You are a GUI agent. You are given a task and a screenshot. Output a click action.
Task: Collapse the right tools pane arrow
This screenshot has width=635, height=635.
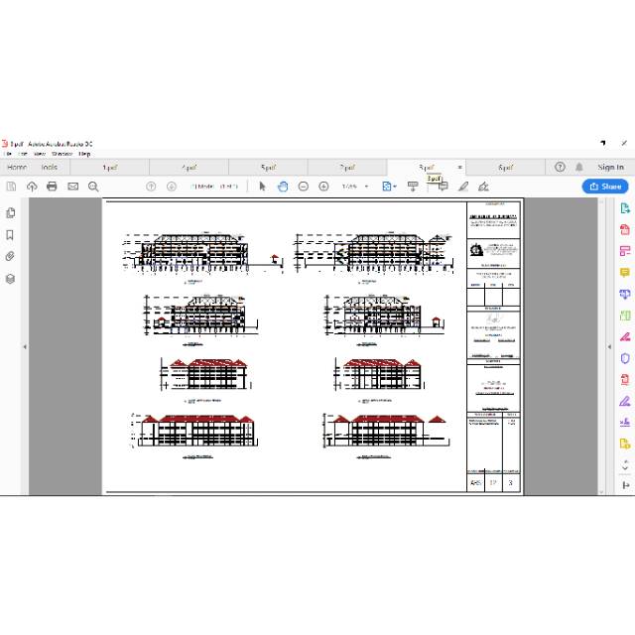pos(609,346)
